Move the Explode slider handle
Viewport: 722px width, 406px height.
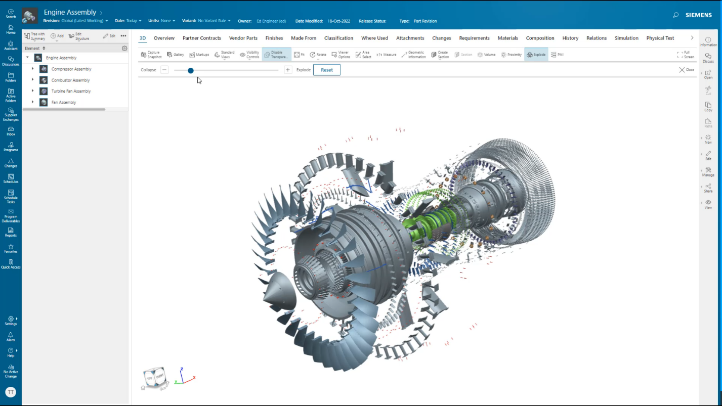click(x=190, y=70)
